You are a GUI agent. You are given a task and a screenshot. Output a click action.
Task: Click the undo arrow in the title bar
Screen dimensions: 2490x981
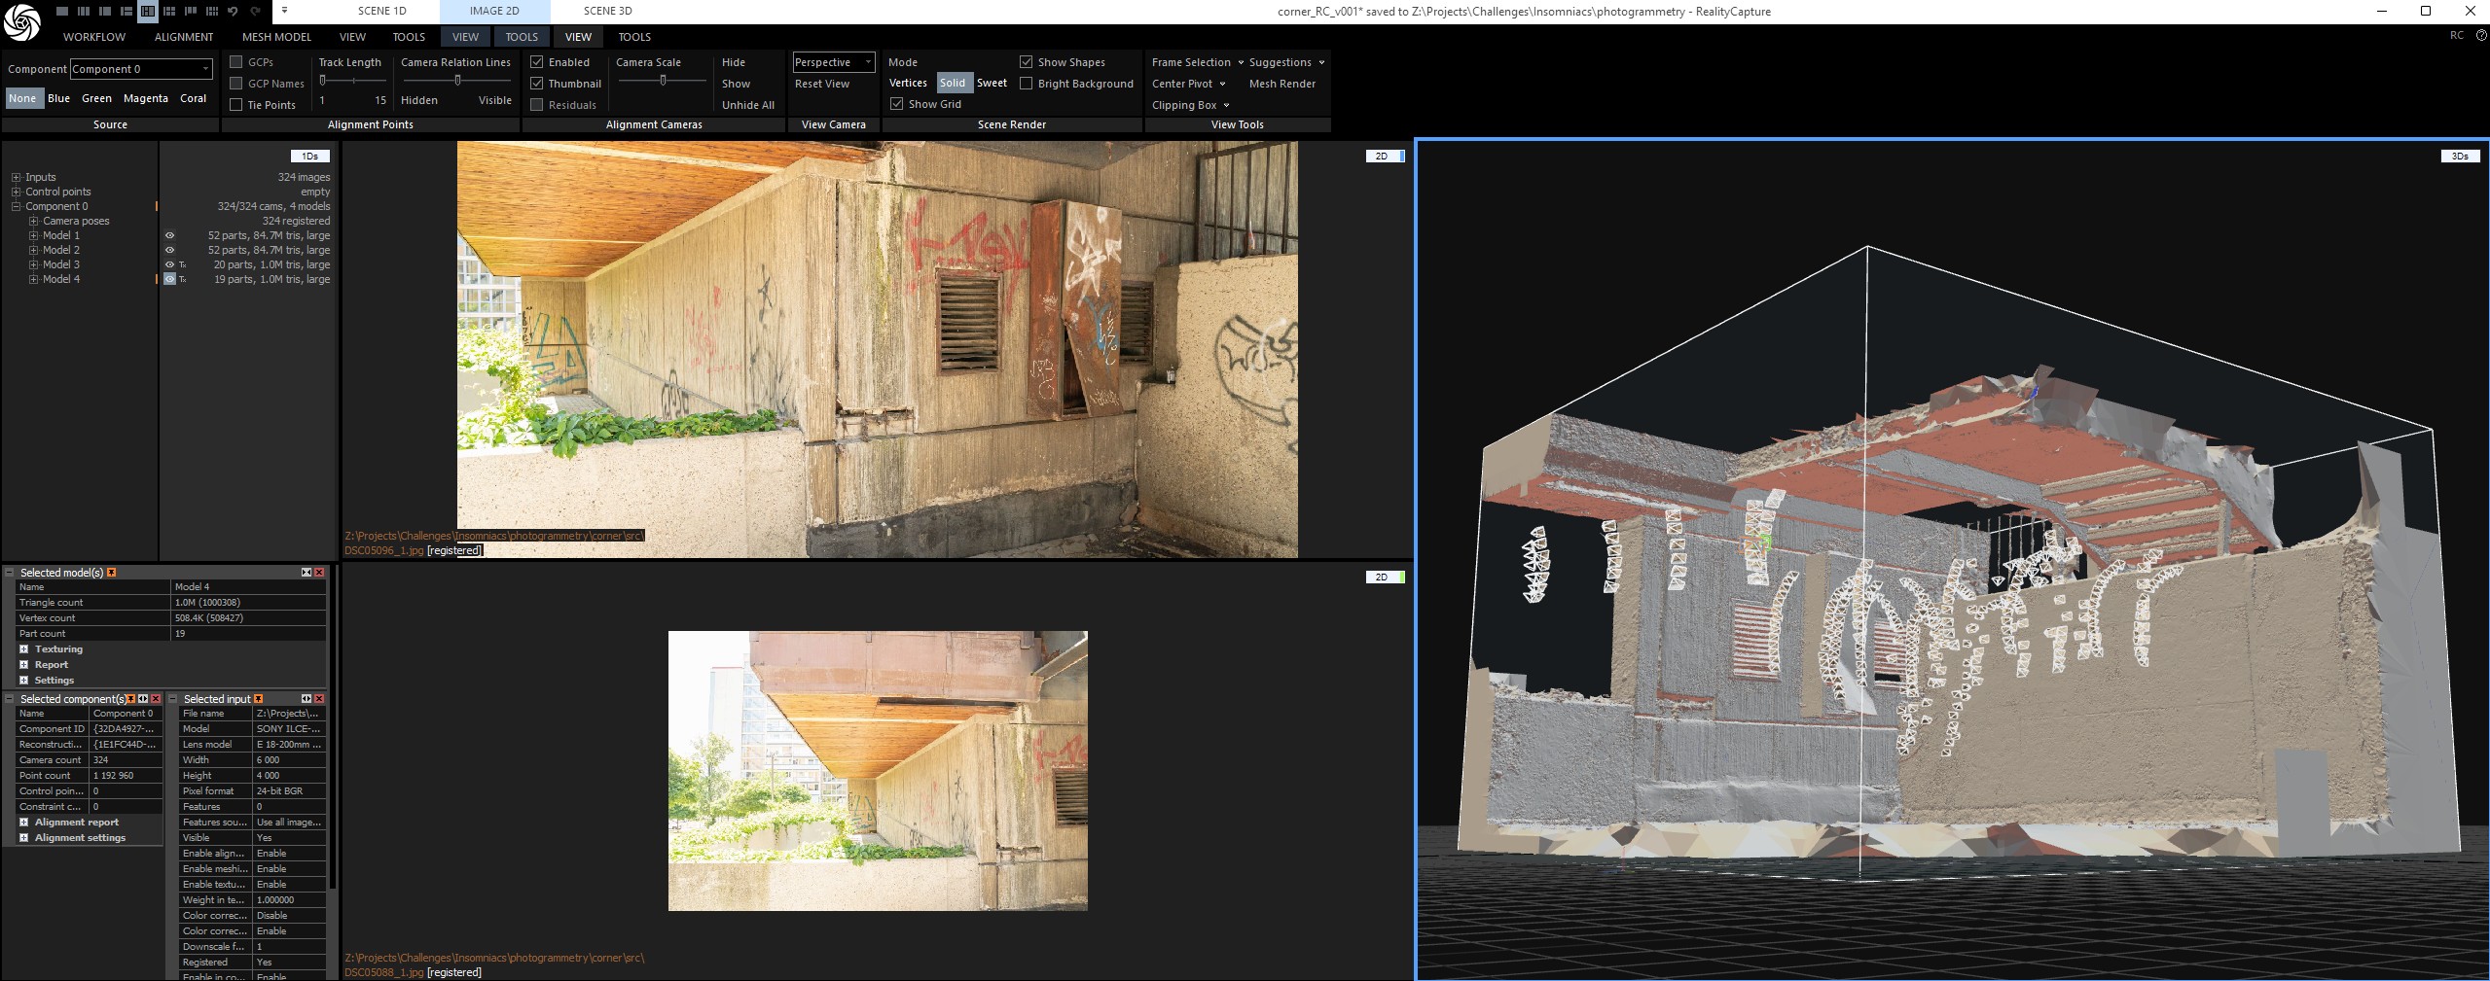(234, 12)
